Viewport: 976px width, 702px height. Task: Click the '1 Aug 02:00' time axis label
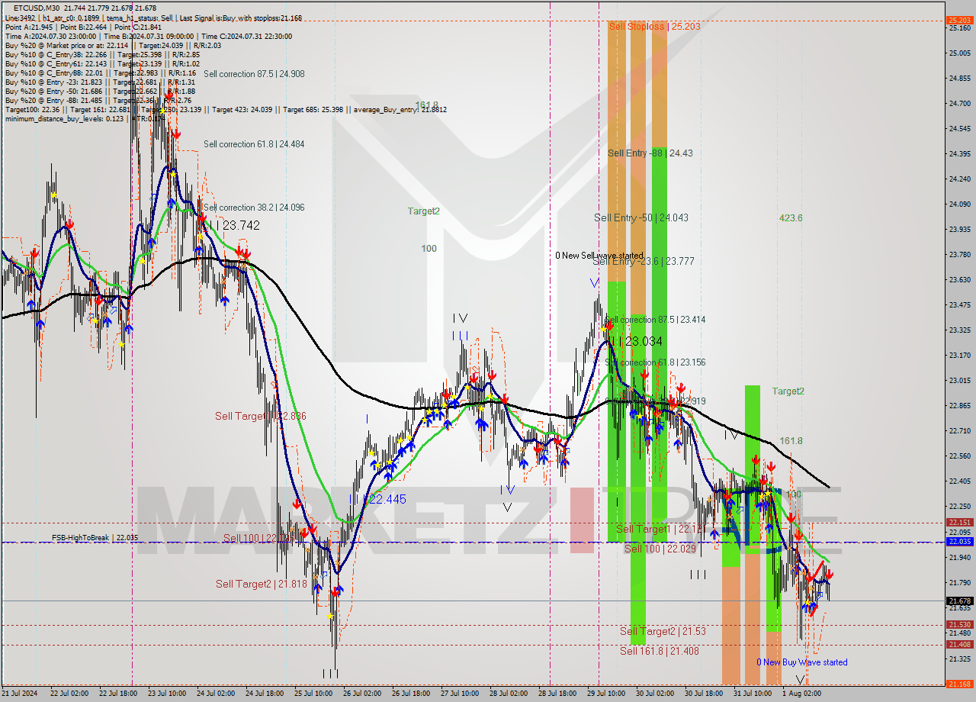pos(801,694)
